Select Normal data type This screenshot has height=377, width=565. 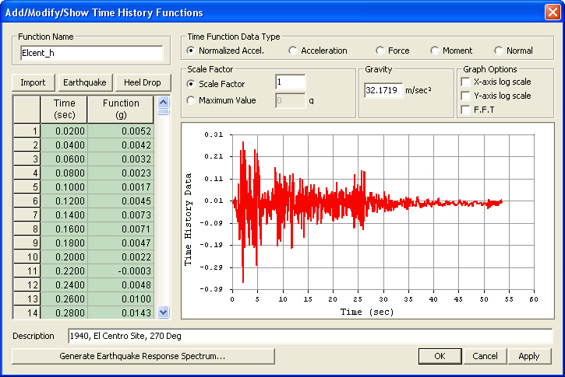point(514,51)
